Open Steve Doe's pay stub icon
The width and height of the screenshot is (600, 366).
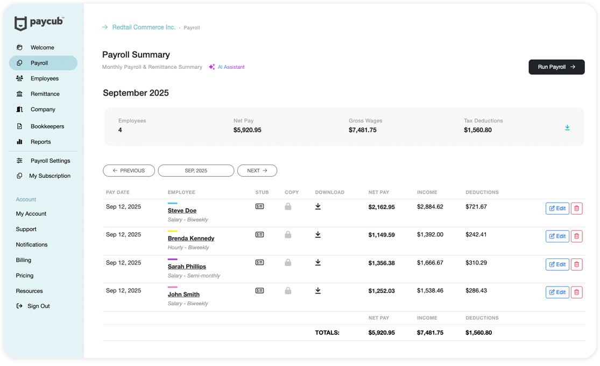coord(259,206)
